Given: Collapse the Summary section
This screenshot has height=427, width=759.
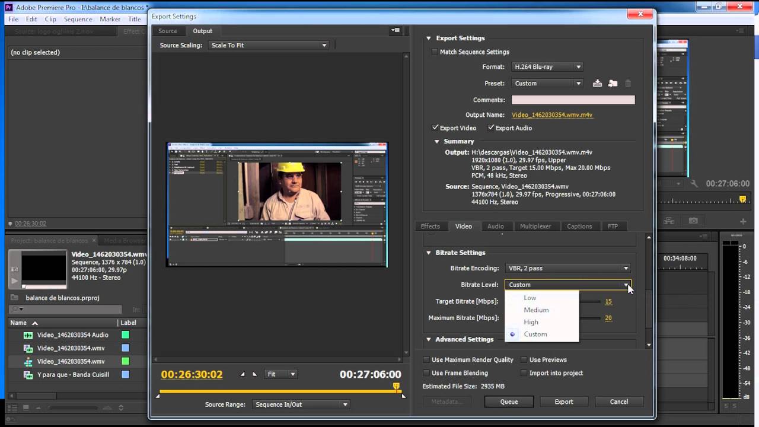Looking at the screenshot, I should click(437, 142).
